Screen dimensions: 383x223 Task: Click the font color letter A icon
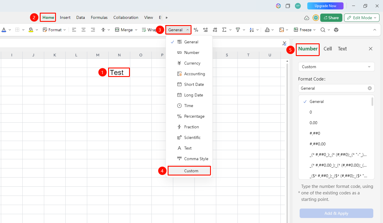(4, 30)
